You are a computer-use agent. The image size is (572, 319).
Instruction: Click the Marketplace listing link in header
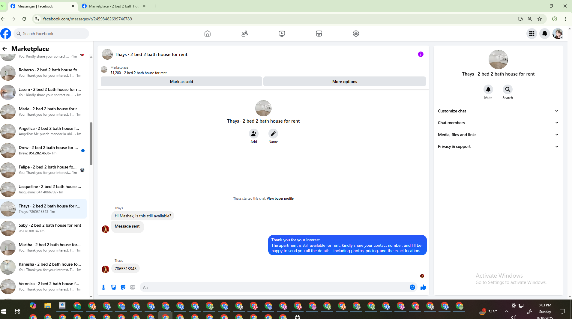coord(138,73)
